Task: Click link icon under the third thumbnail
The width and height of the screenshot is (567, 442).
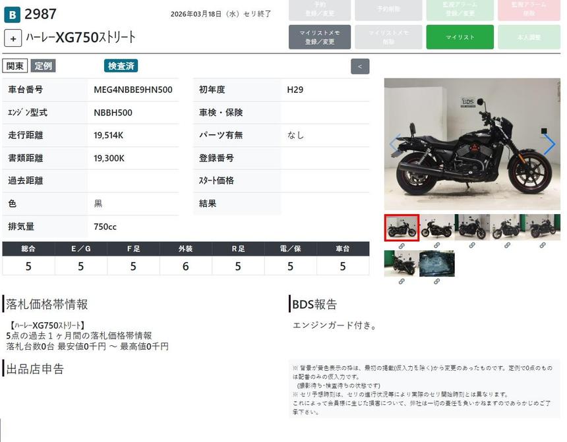Action: pyautogui.click(x=472, y=246)
